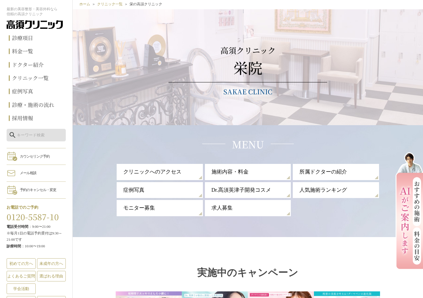Click お電話でのご予約 label
This screenshot has height=298, width=423.
pos(22,207)
